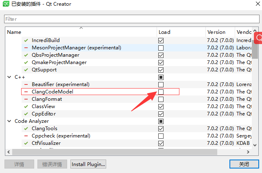
Task: Uncheck the CtfVisualizer load checkbox
Action: (x=161, y=143)
